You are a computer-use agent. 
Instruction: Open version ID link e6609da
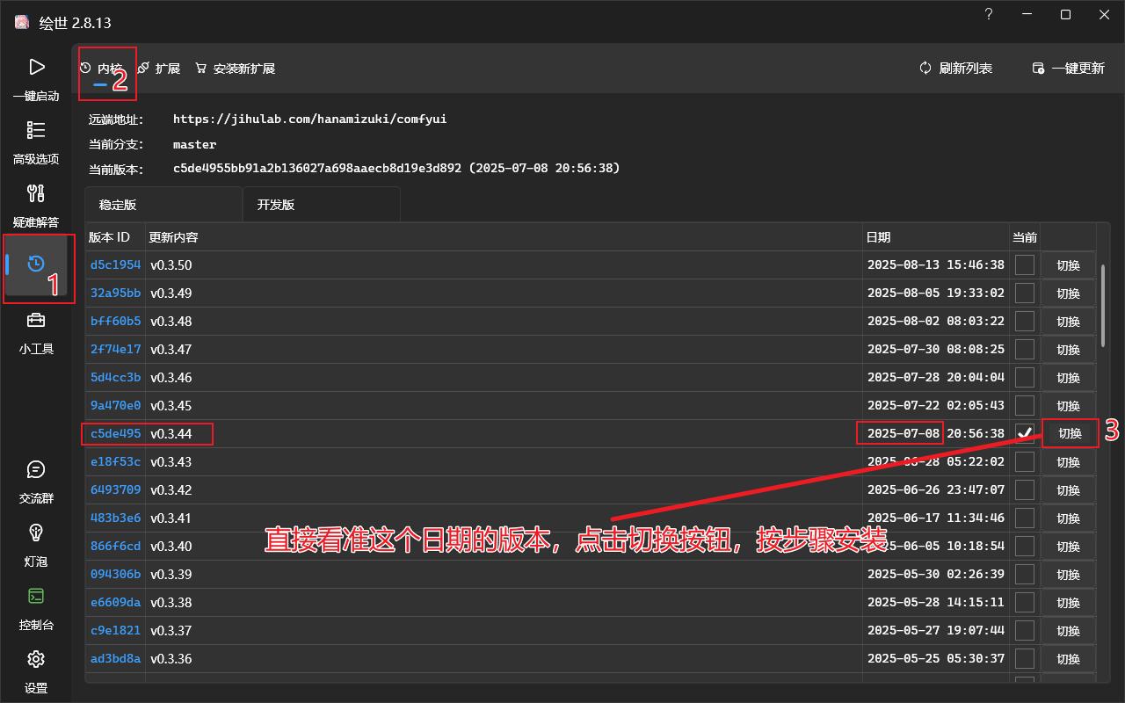115,602
